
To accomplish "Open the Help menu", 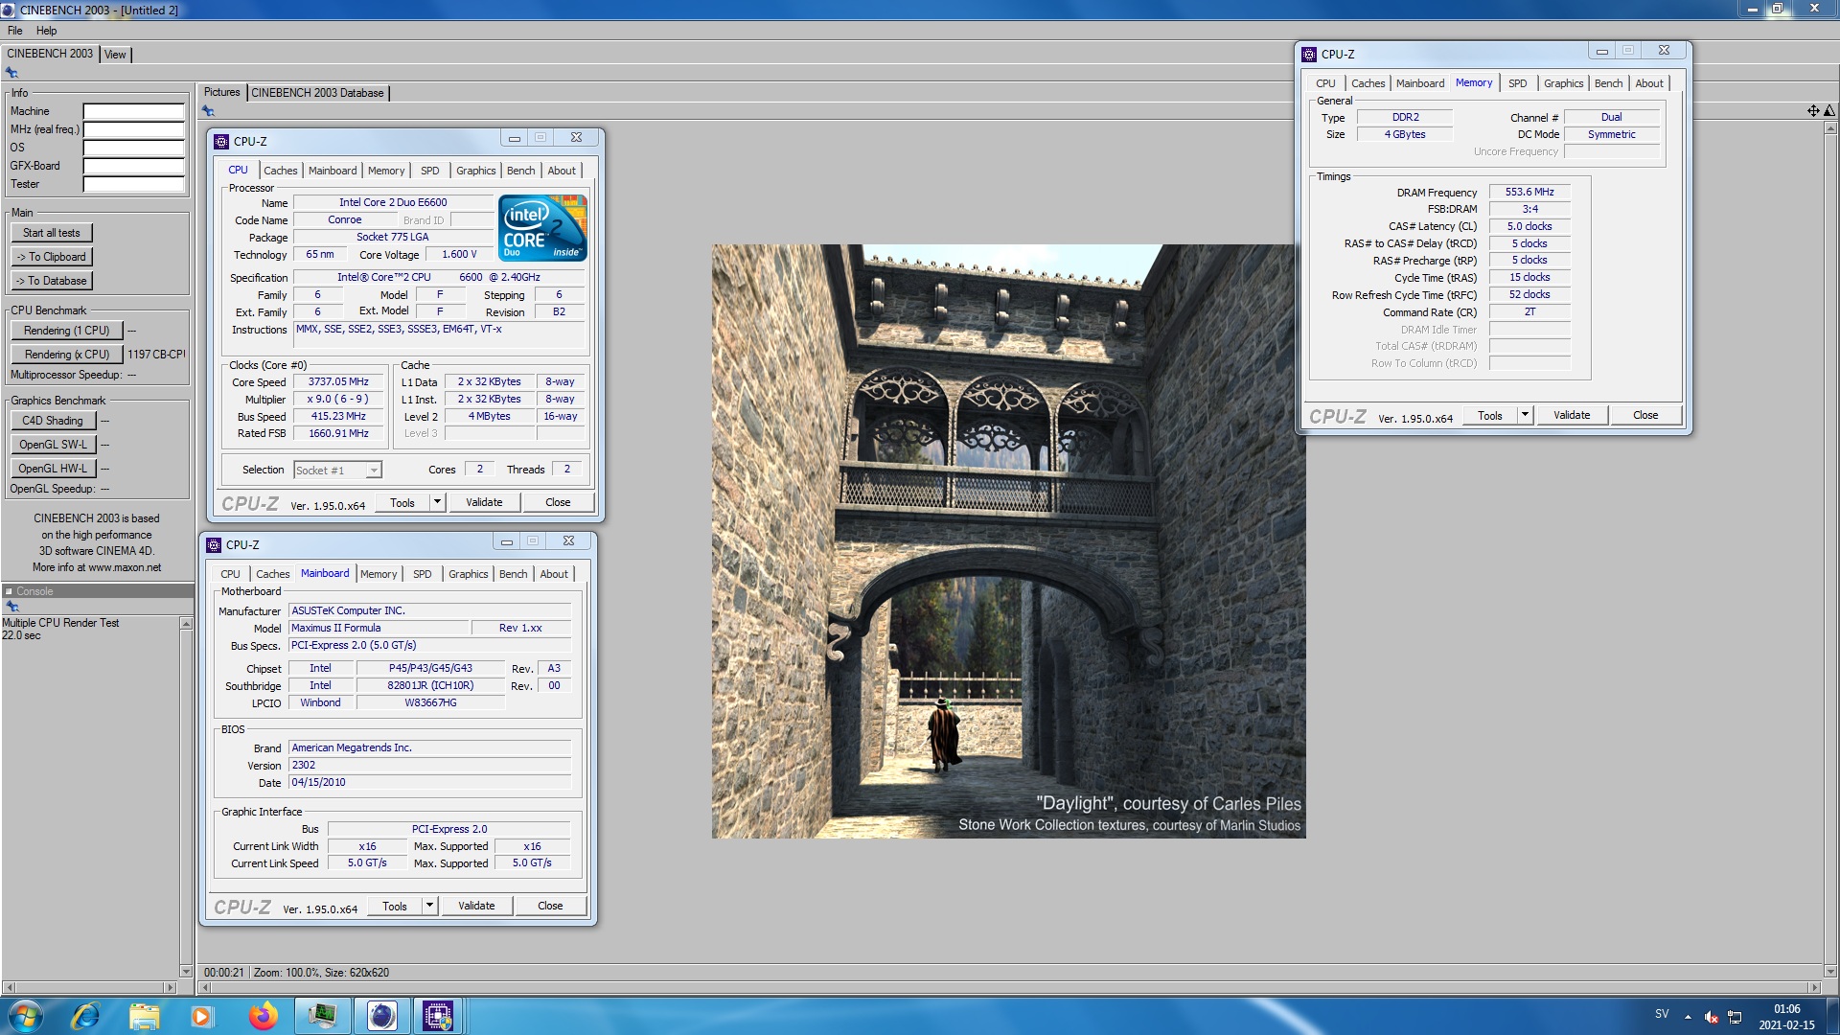I will 46,31.
